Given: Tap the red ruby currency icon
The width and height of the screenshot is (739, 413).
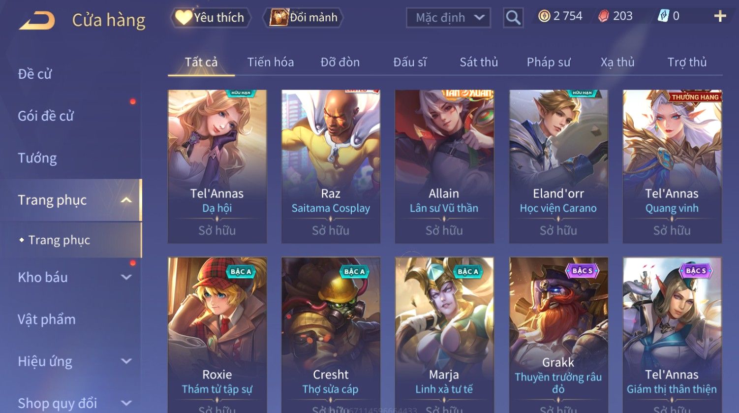Looking at the screenshot, I should coord(604,17).
